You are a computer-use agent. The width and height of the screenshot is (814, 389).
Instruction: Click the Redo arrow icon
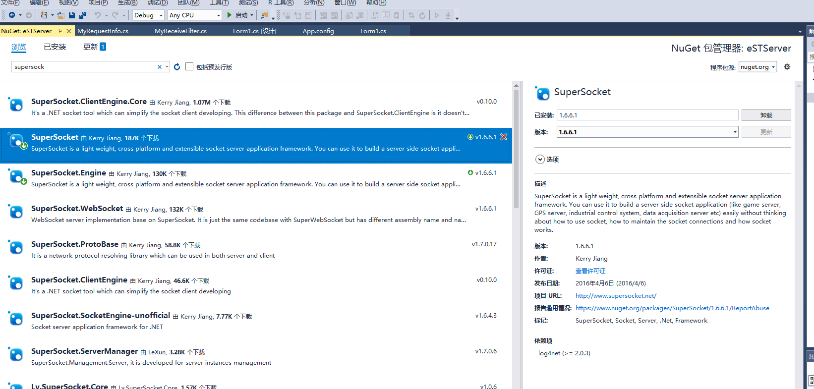[116, 15]
